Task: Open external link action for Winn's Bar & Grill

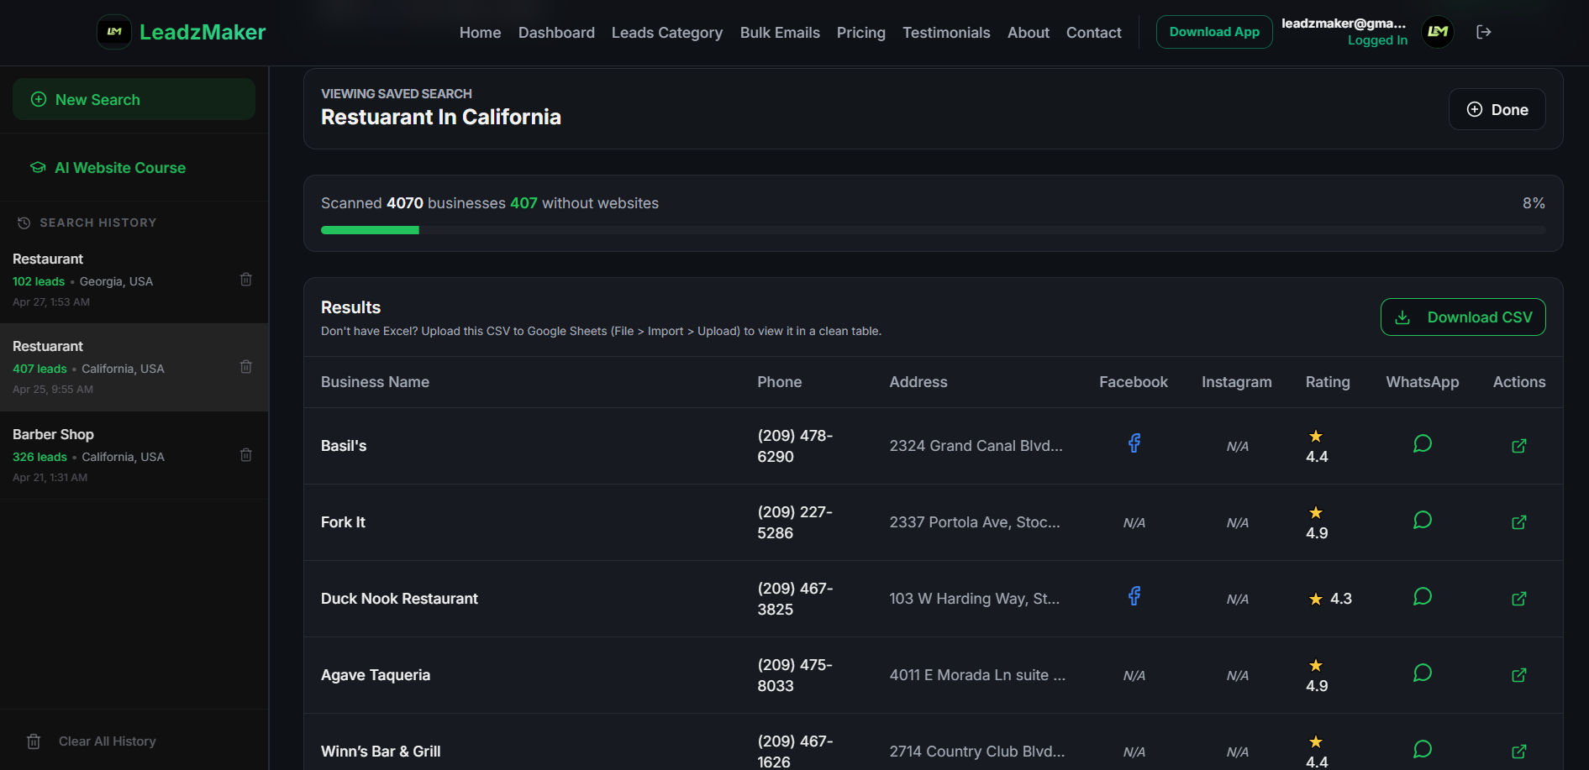Action: [1519, 752]
